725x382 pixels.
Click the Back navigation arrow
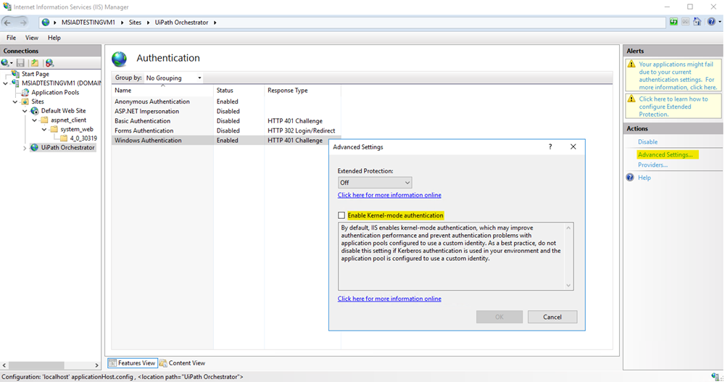[7, 22]
